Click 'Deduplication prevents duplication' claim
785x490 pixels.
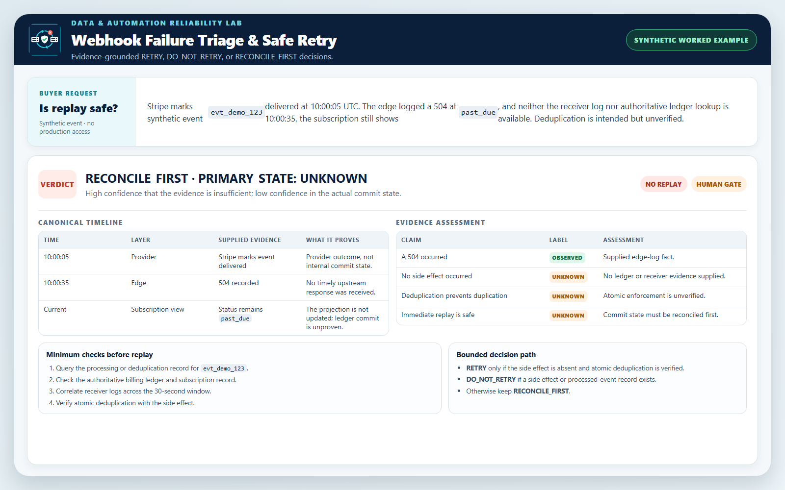point(454,295)
